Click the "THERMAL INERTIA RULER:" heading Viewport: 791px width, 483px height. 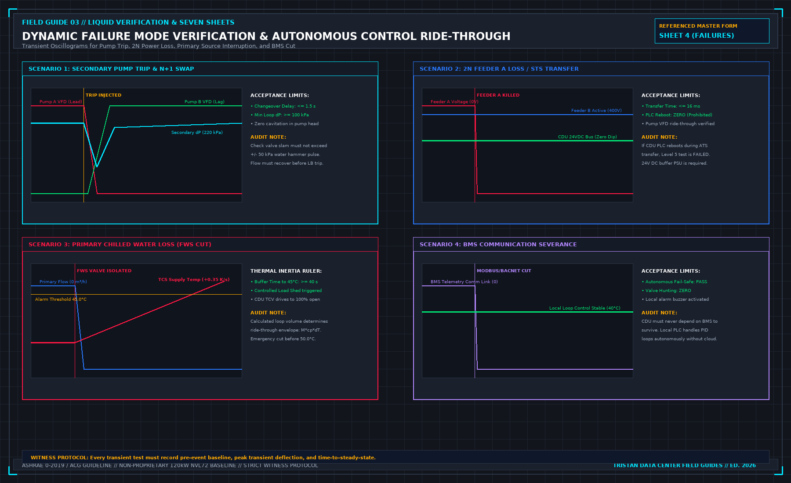click(286, 271)
